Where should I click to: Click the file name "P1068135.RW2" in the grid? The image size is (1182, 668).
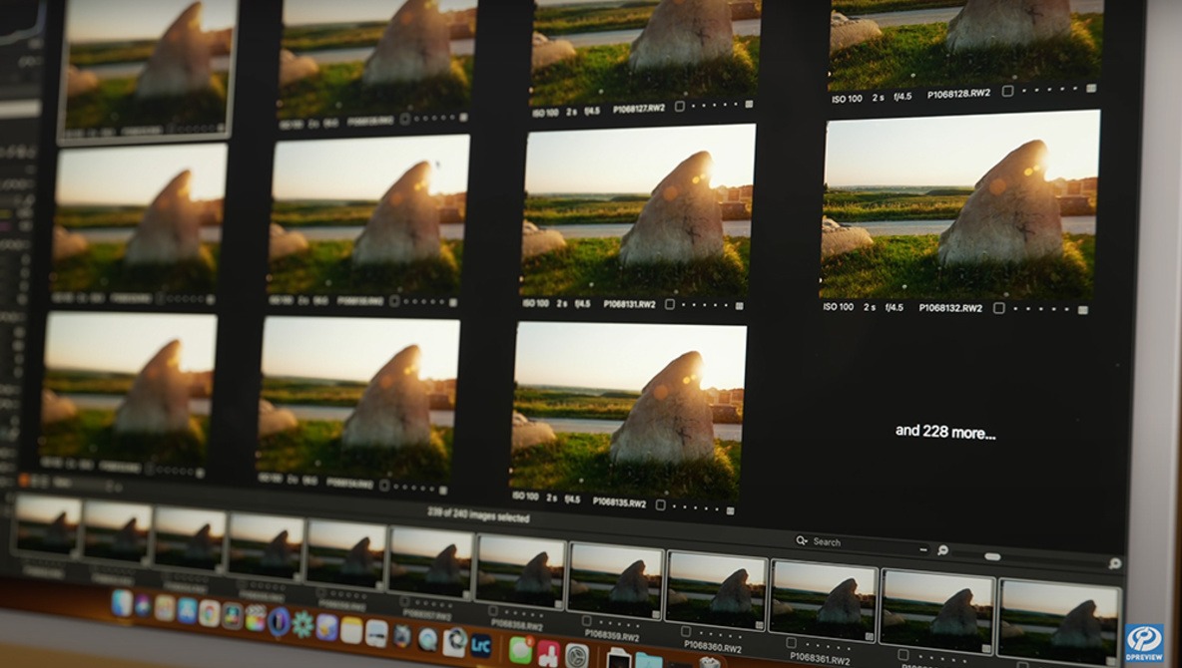coord(620,502)
